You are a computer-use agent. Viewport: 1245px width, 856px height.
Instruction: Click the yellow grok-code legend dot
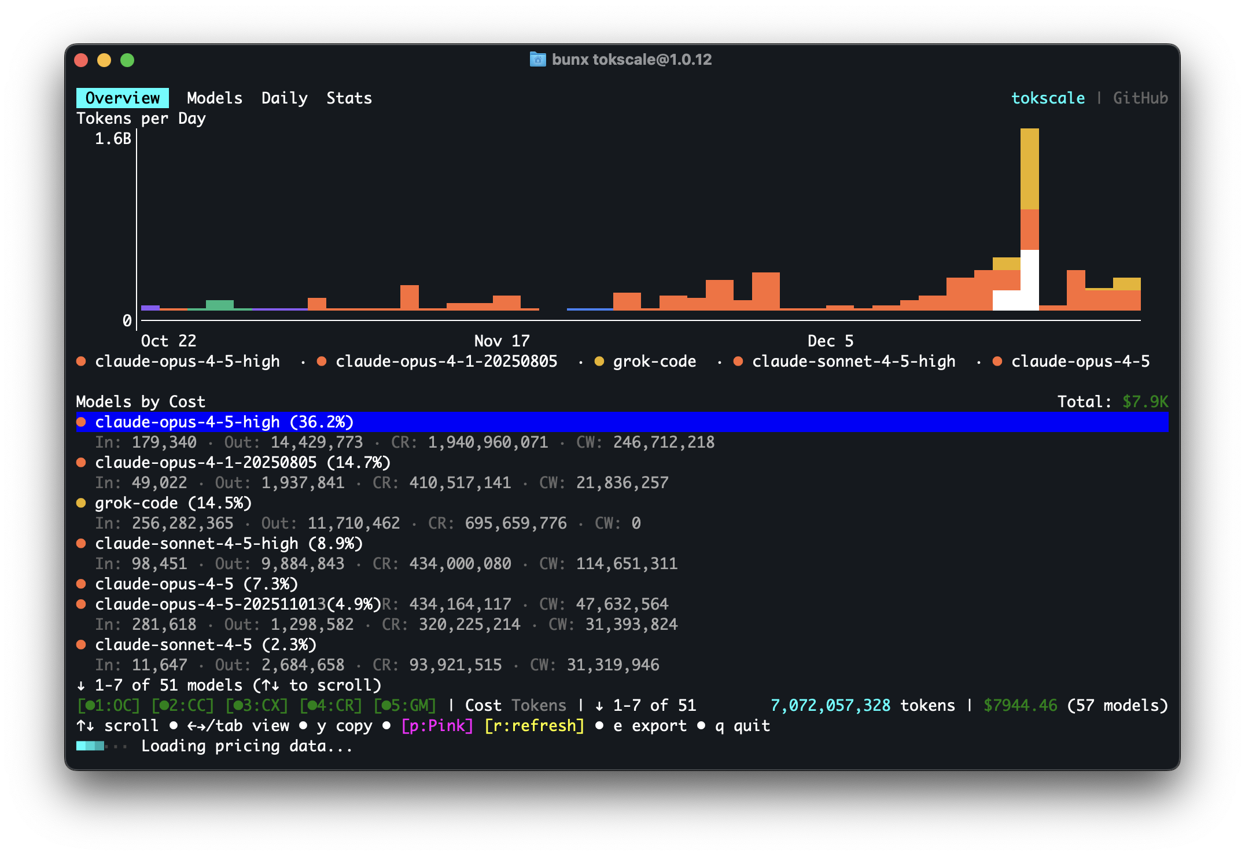[x=599, y=361]
